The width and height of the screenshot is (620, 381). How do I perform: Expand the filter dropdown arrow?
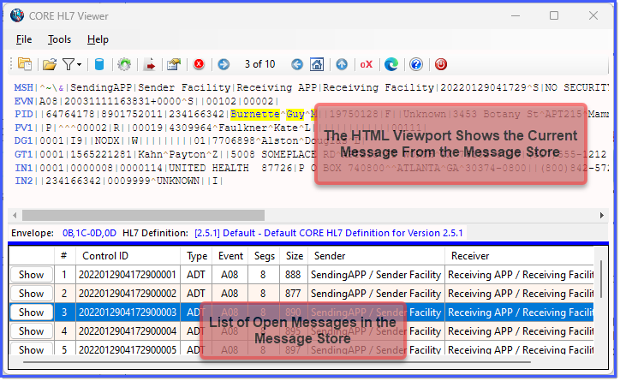[79, 64]
